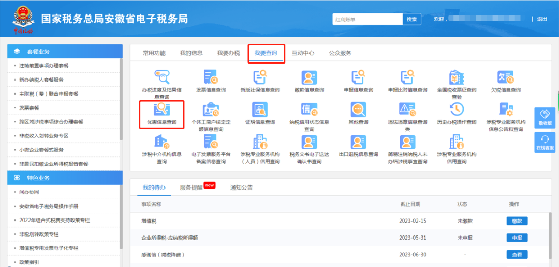Viewport: 559px width, 267px height.
Task: Open 小微企业套餐式服务 link
Action: (41, 150)
